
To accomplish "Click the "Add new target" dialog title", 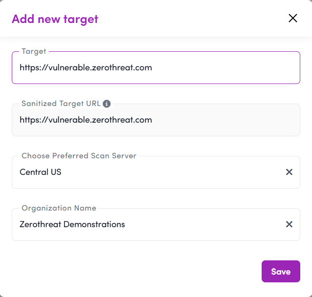I will click(x=55, y=19).
